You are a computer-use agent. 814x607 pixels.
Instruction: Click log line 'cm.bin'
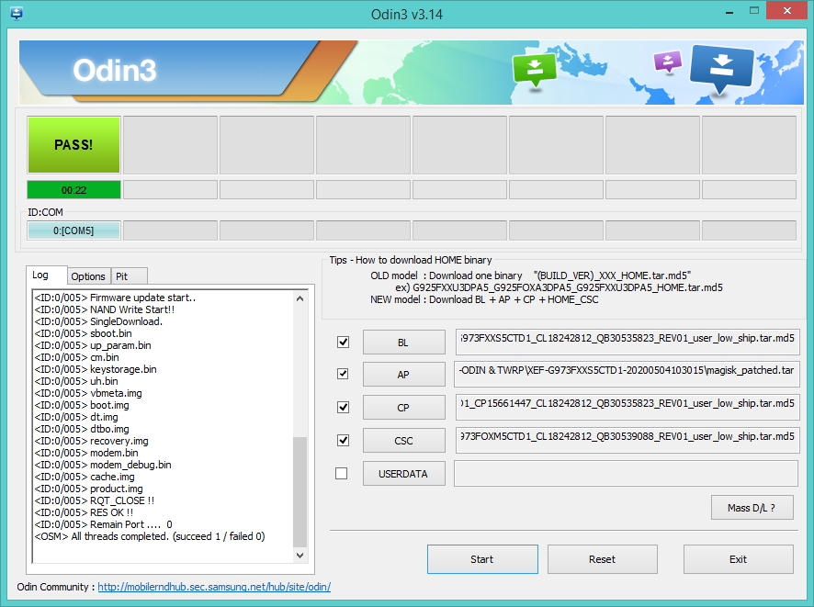(x=76, y=357)
